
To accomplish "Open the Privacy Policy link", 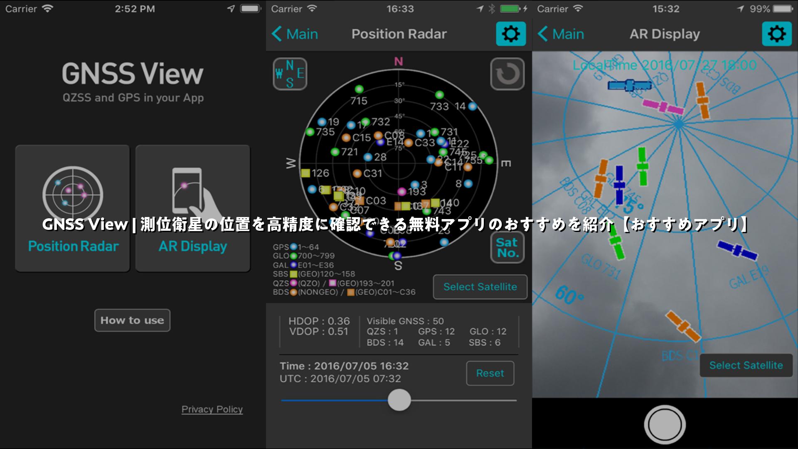I will point(212,410).
